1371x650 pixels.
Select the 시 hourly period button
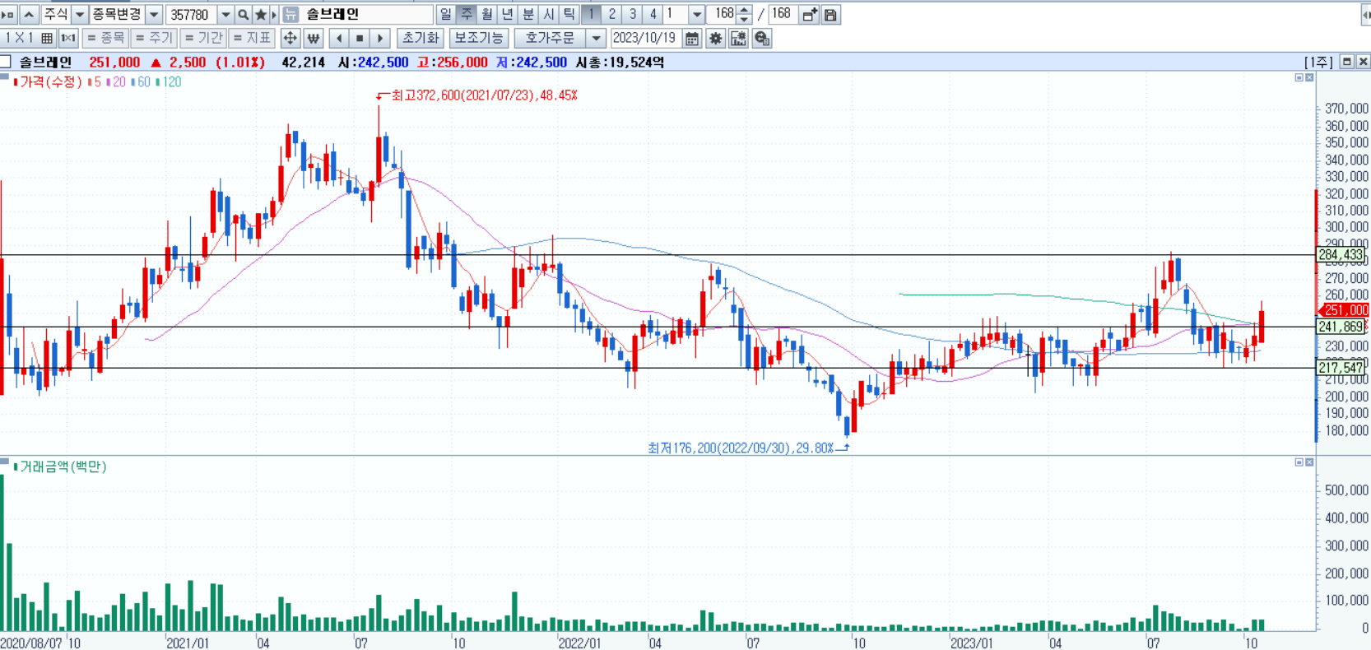coord(549,15)
